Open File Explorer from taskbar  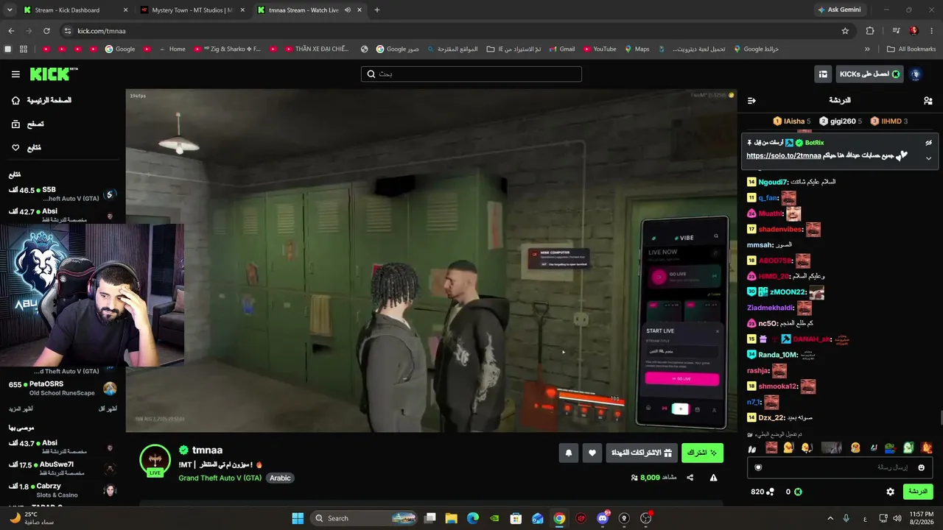[452, 518]
